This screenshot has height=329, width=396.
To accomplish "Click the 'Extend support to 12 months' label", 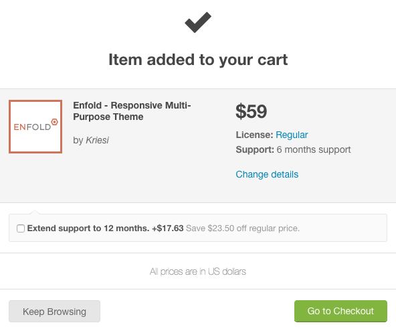I will (x=88, y=228).
